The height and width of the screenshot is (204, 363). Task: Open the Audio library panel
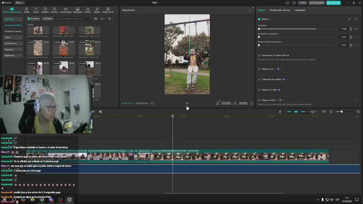click(x=27, y=10)
